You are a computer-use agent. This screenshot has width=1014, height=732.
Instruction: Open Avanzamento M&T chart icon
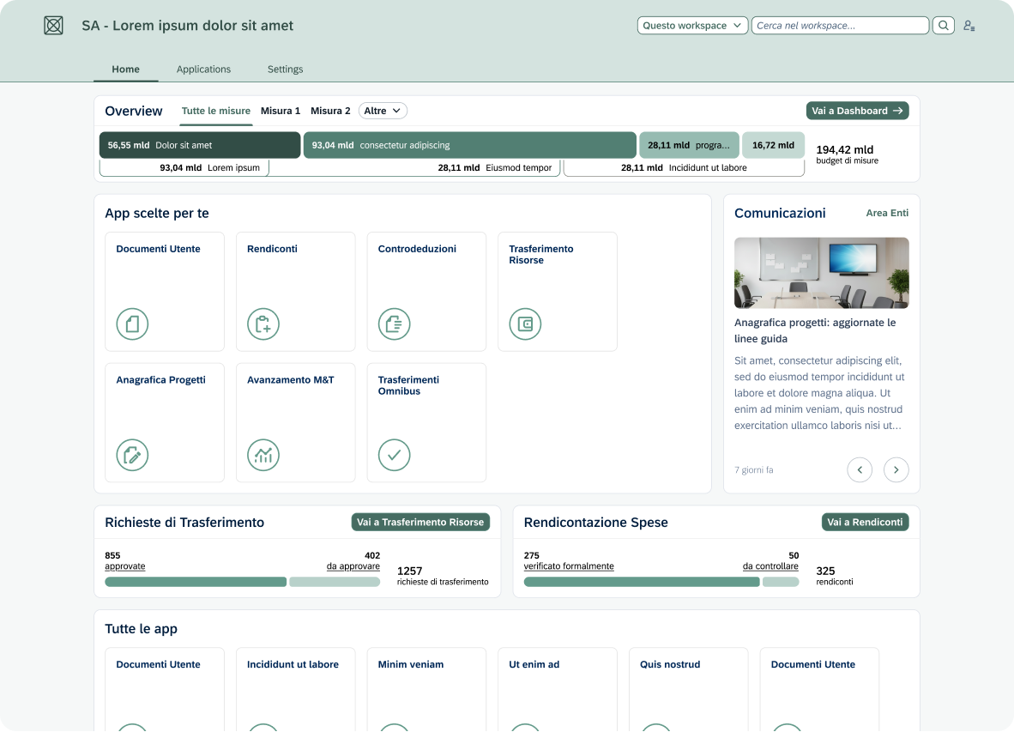point(263,455)
